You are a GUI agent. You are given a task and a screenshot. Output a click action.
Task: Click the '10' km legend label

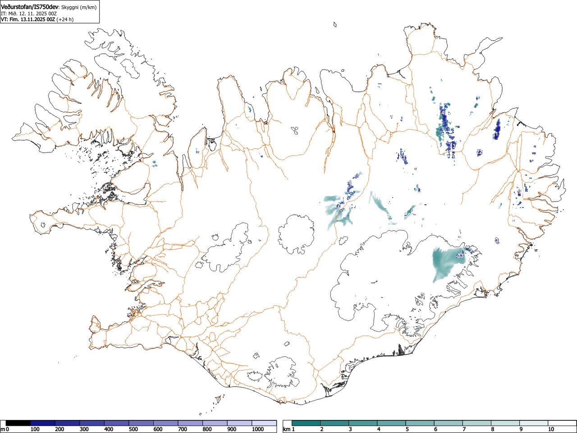click(x=551, y=429)
